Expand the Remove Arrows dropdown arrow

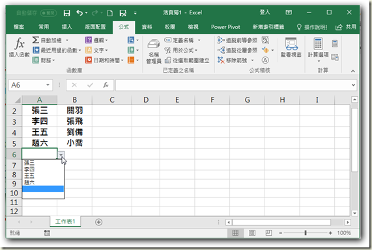[252, 60]
